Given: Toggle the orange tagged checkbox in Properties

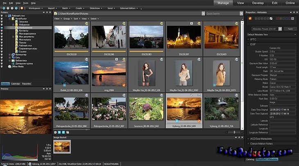Looking at the screenshot, I should coord(249,18).
